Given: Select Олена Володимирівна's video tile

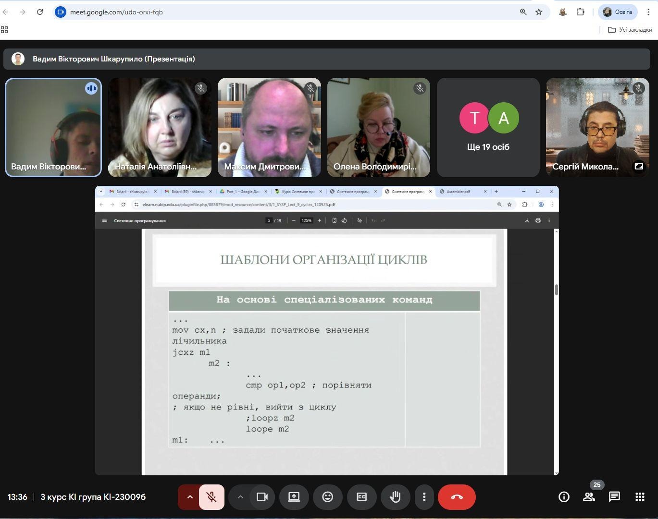Looking at the screenshot, I should coord(379,127).
